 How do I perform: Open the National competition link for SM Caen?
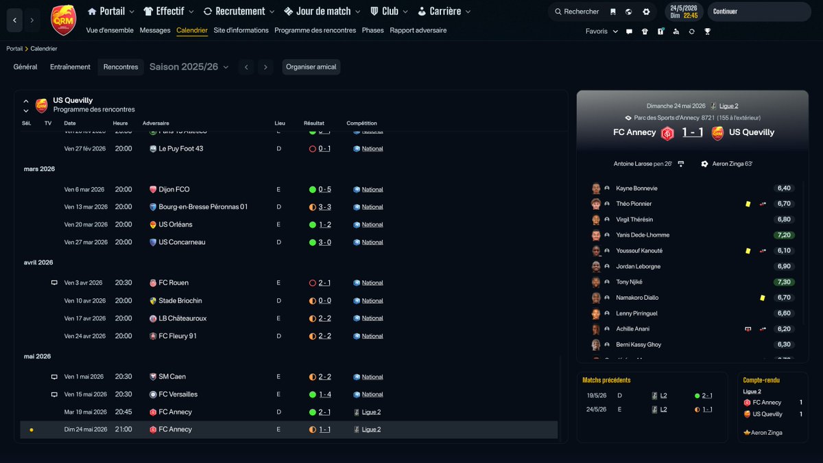pos(372,377)
